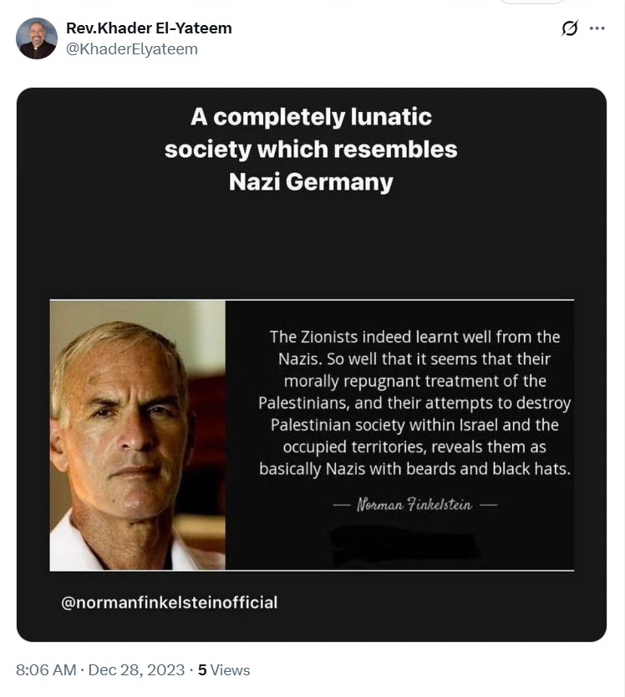Viewport: 625px width, 697px height.
Task: Click the portrait photo in the tweet image
Action: pos(137,435)
